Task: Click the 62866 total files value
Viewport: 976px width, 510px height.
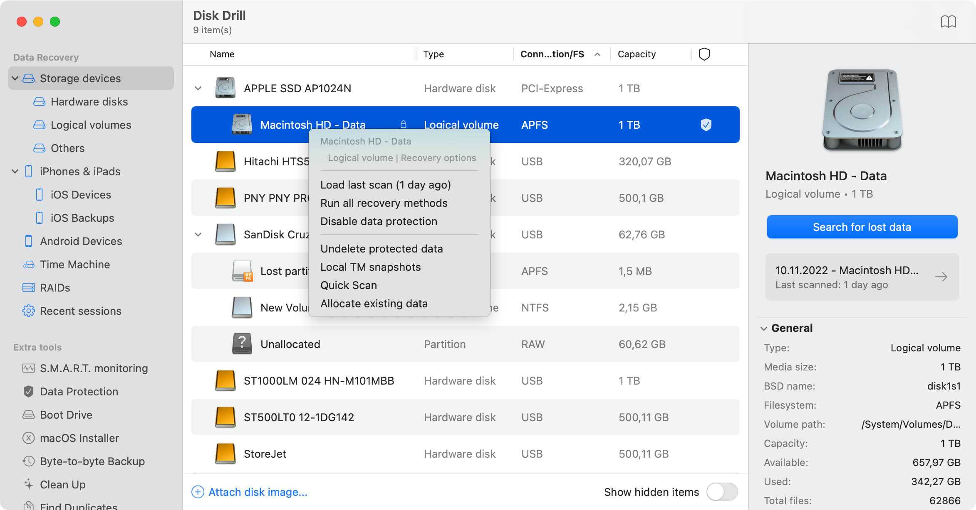Action: (945, 501)
